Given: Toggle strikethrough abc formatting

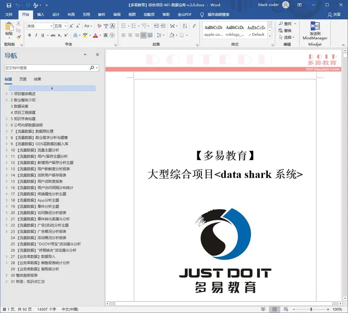Looking at the screenshot, I should 53,35.
